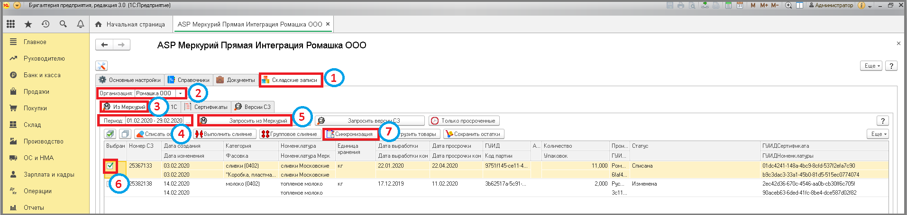907x215 pixels.
Task: Toggle checkbox for record 25367133
Action: [110, 166]
